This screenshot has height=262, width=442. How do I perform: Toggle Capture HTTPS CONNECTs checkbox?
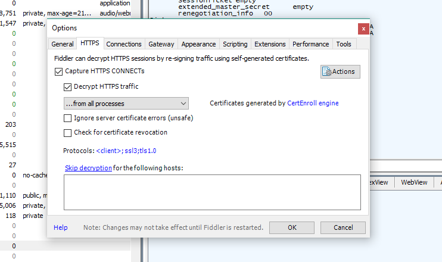point(58,71)
